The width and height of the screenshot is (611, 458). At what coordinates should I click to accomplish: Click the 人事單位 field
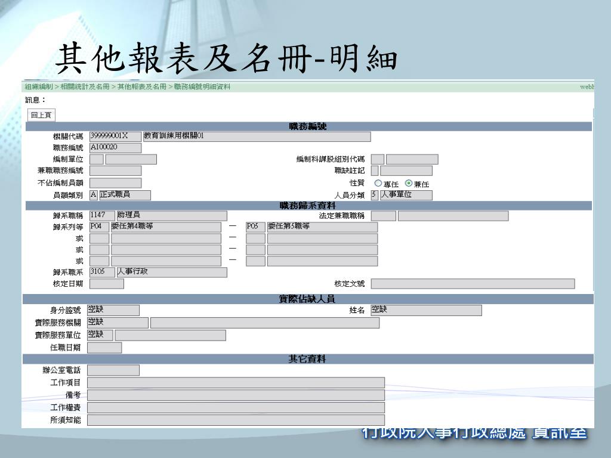tap(406, 195)
